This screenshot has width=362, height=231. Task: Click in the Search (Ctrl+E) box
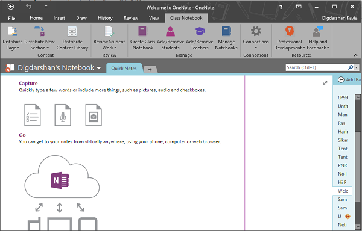[x=316, y=67]
